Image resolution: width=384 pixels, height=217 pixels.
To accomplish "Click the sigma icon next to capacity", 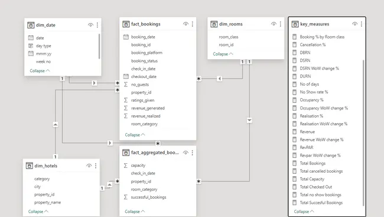I will click(x=126, y=166).
